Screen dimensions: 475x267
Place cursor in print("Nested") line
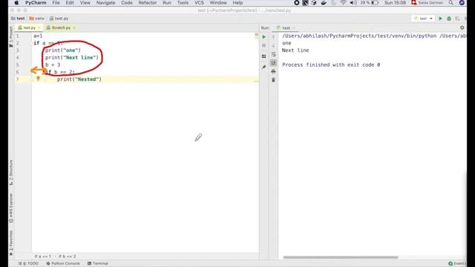pos(79,79)
